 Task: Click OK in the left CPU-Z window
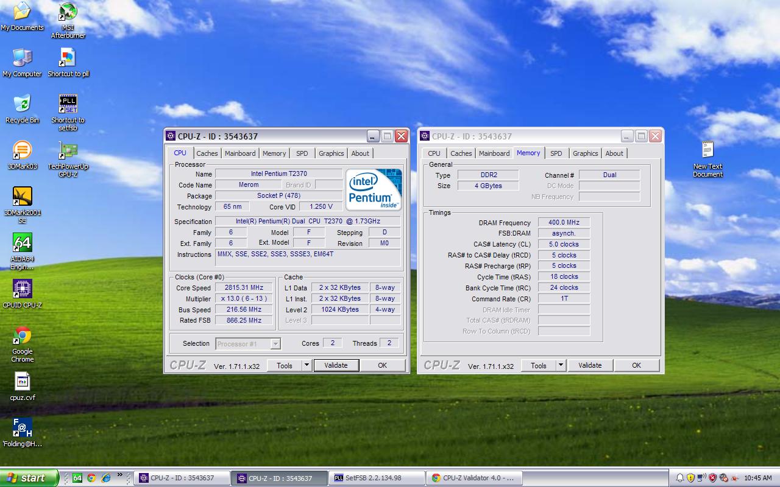pyautogui.click(x=382, y=365)
